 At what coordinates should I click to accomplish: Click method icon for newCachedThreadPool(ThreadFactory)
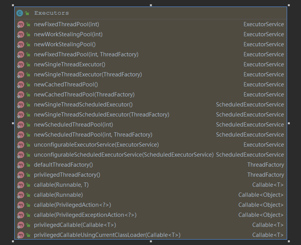coord(20,95)
